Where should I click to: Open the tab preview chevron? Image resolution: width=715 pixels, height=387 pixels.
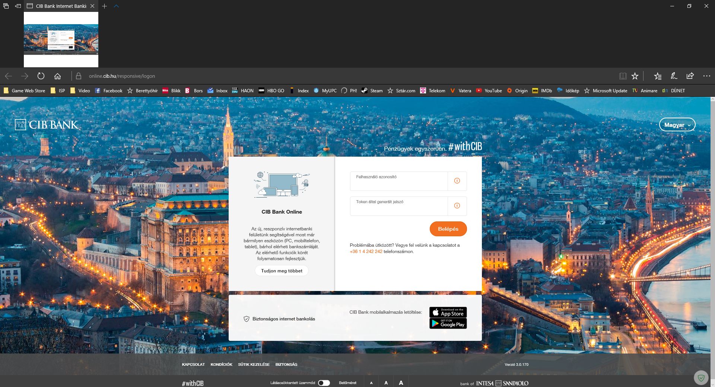coord(116,6)
